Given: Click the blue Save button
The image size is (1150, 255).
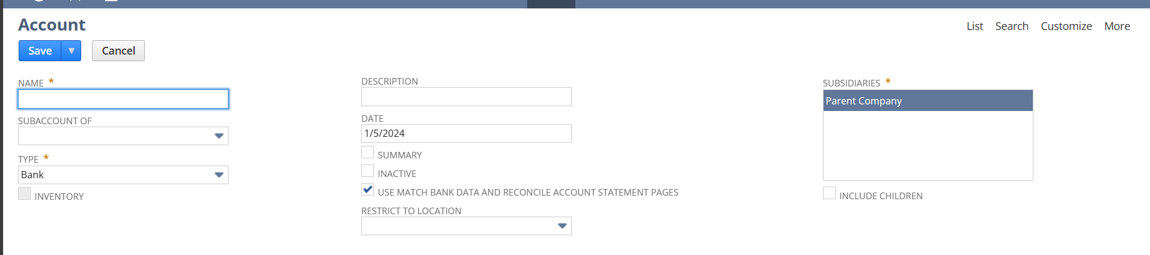Looking at the screenshot, I should [40, 51].
